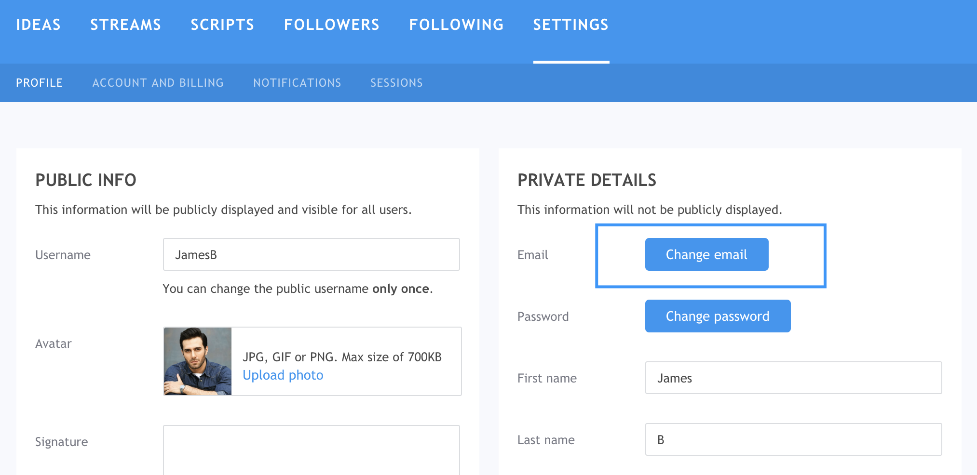Open the NOTIFICATIONS settings tab
The width and height of the screenshot is (977, 475).
[x=297, y=82]
